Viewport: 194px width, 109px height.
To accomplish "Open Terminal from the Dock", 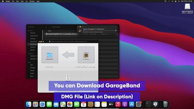I will pyautogui.click(x=148, y=104).
